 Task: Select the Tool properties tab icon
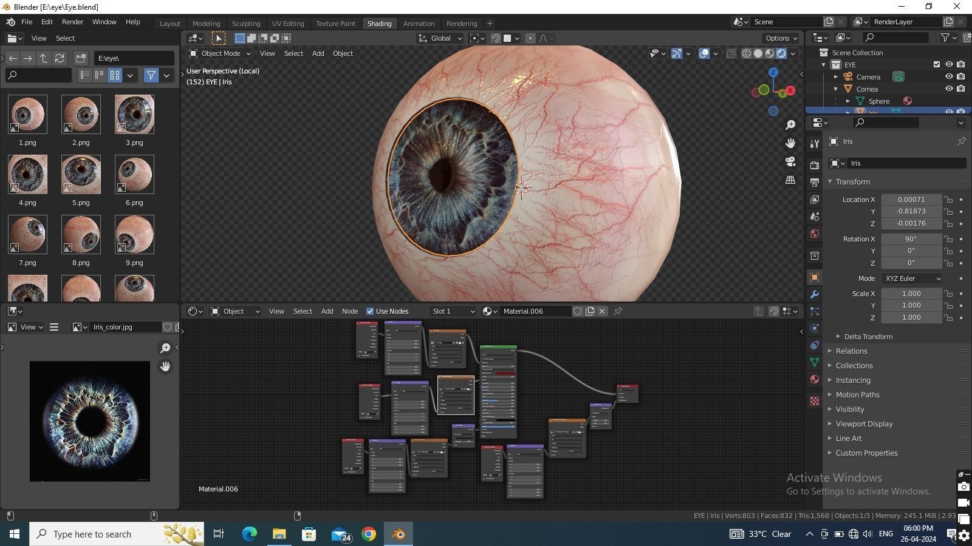[815, 144]
